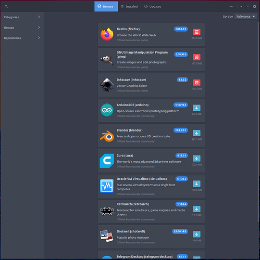Install VirtualBox via the download icon
The width and height of the screenshot is (260, 260).
coord(196,184)
